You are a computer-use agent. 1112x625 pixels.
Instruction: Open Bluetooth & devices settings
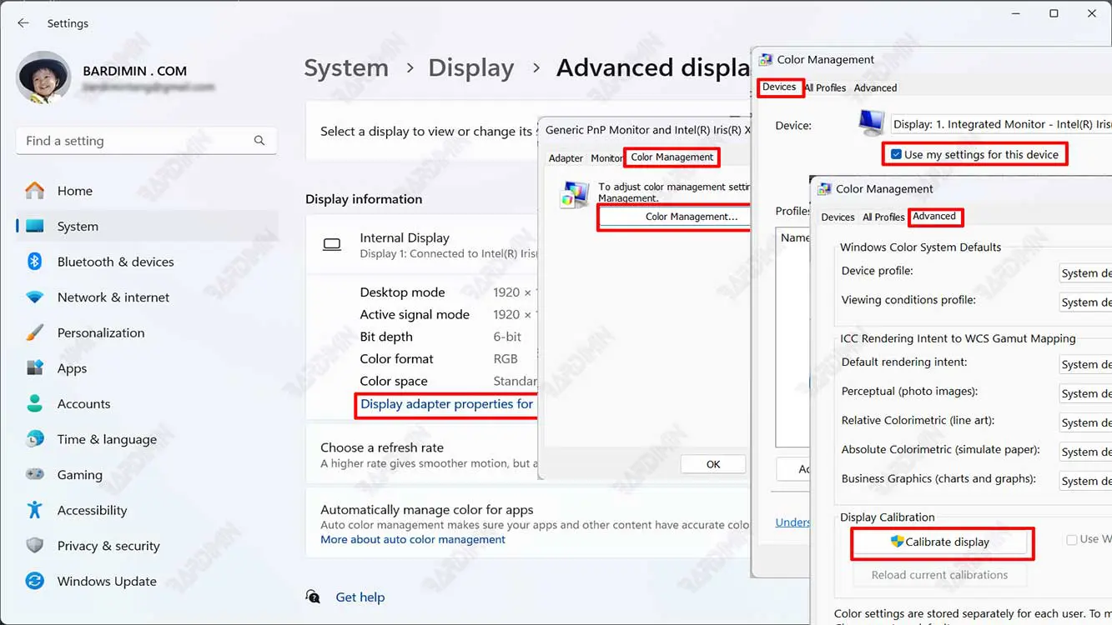(x=146, y=262)
